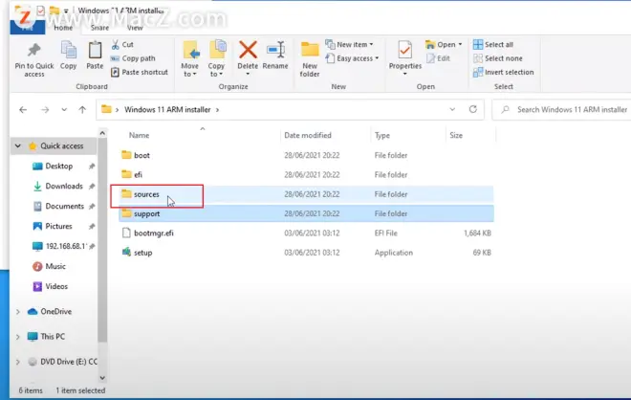Screen dimensions: 631x400
Task: Open Music in the navigation pane
Action: (55, 266)
